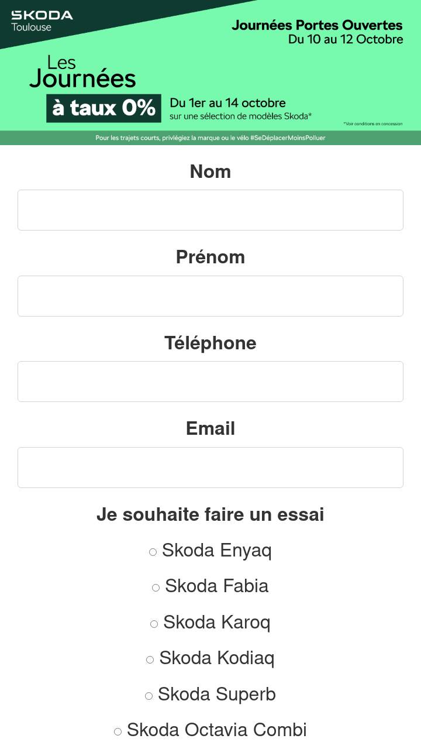Click the Skoda Toulouse logo
The width and height of the screenshot is (421, 749).
click(x=42, y=20)
